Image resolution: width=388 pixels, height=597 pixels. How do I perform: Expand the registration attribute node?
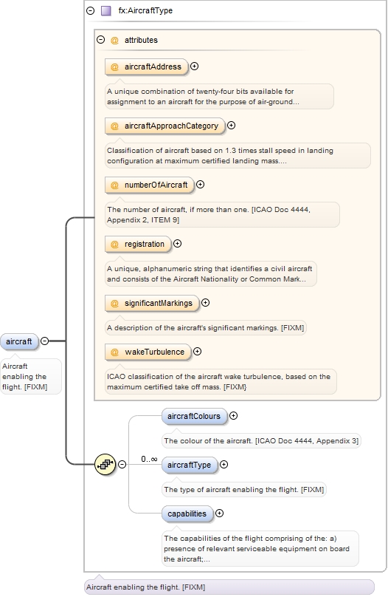click(x=178, y=243)
